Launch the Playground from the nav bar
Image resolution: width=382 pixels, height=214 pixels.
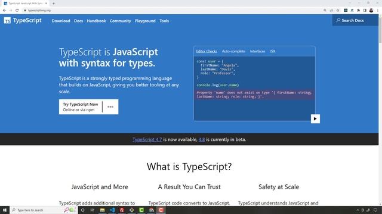click(145, 21)
